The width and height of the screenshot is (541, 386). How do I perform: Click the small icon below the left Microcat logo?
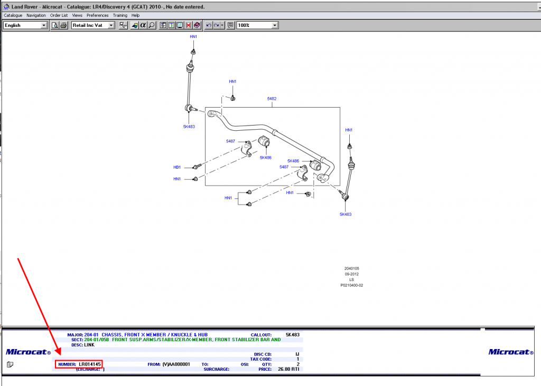(x=10, y=364)
